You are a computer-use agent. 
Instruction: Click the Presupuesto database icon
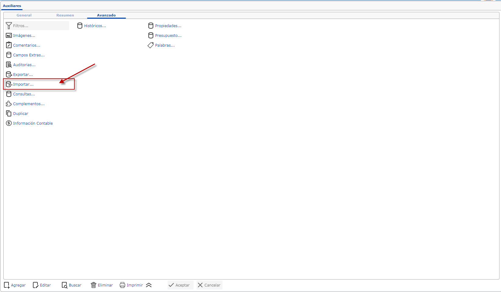[x=151, y=35]
